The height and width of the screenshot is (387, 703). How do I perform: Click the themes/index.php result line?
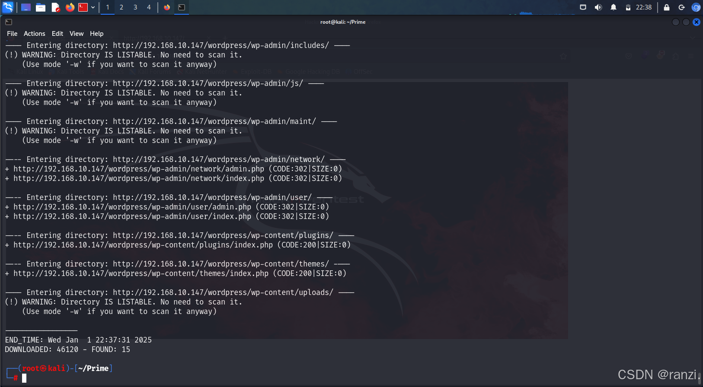click(176, 273)
